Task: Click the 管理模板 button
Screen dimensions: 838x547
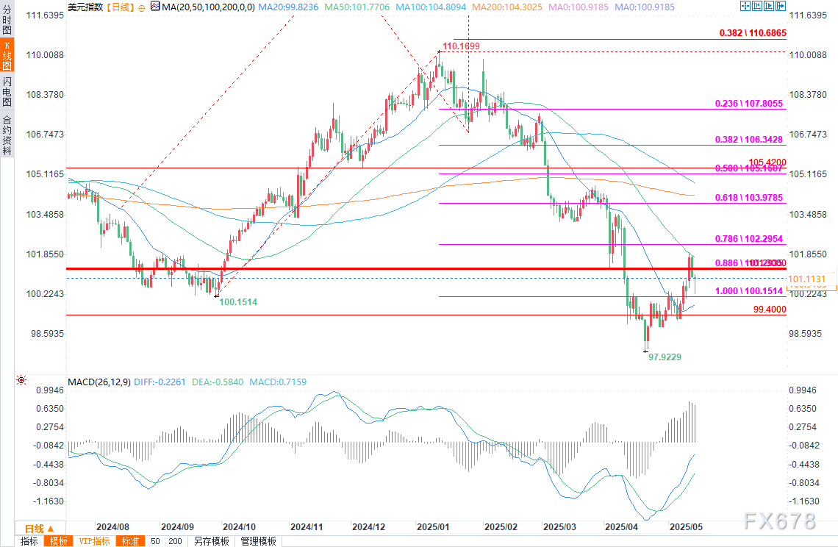Action: click(258, 541)
